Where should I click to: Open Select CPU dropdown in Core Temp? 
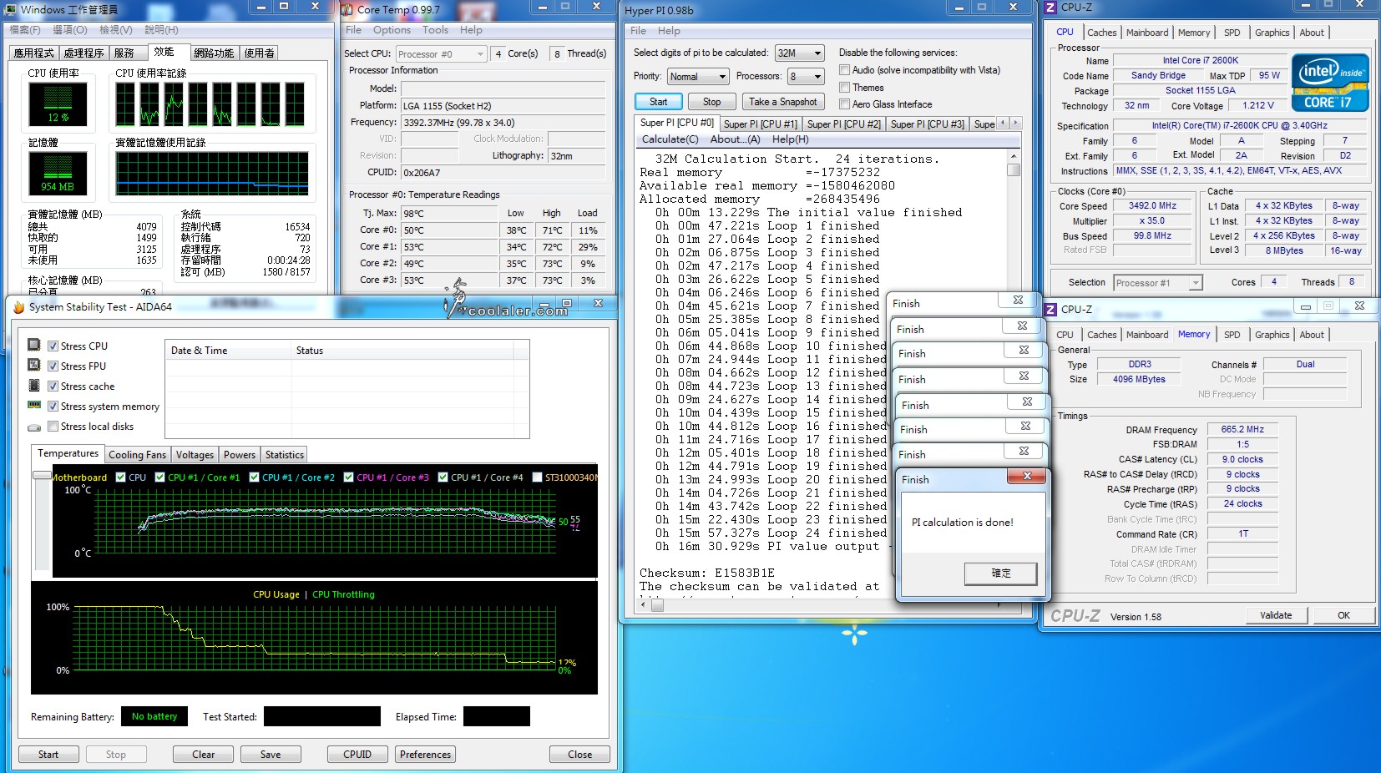[x=441, y=54]
